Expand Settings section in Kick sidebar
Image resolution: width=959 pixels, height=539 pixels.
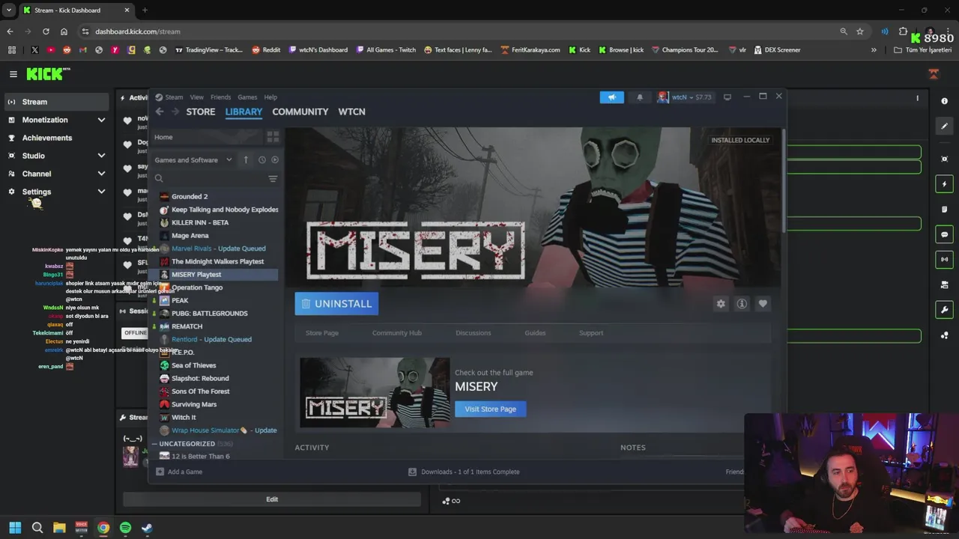click(x=101, y=192)
